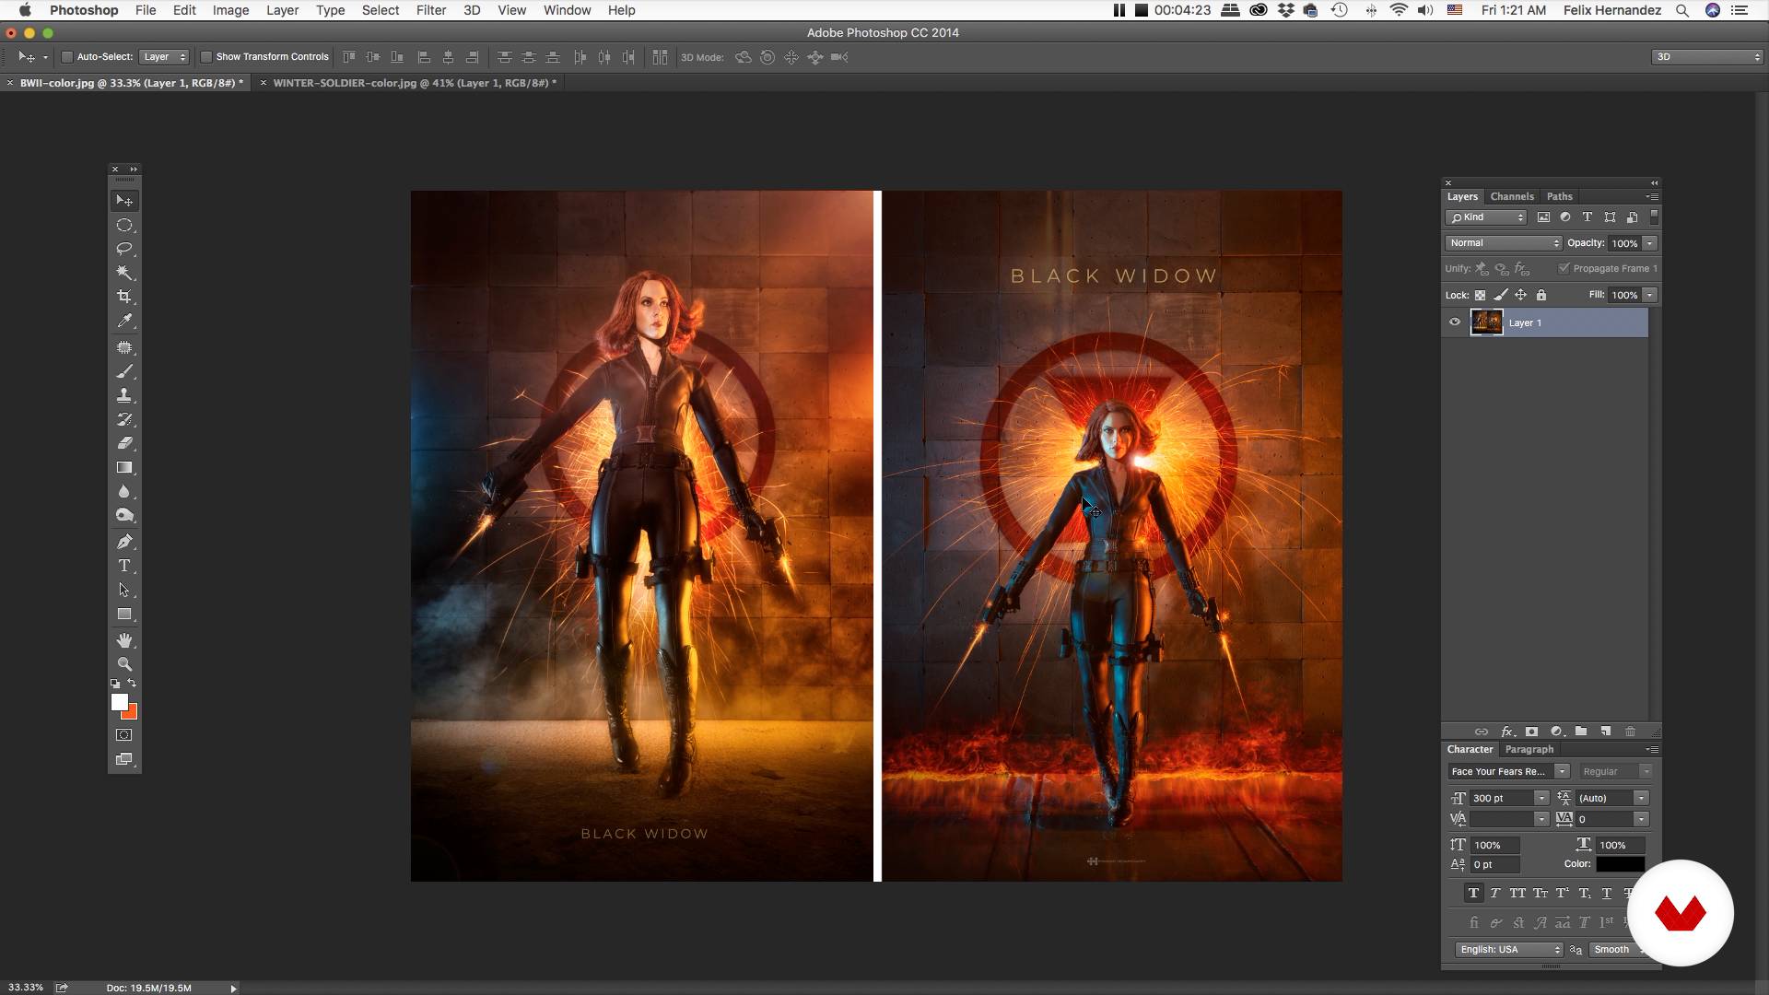
Task: Toggle Faux Bold text style
Action: click(x=1473, y=893)
